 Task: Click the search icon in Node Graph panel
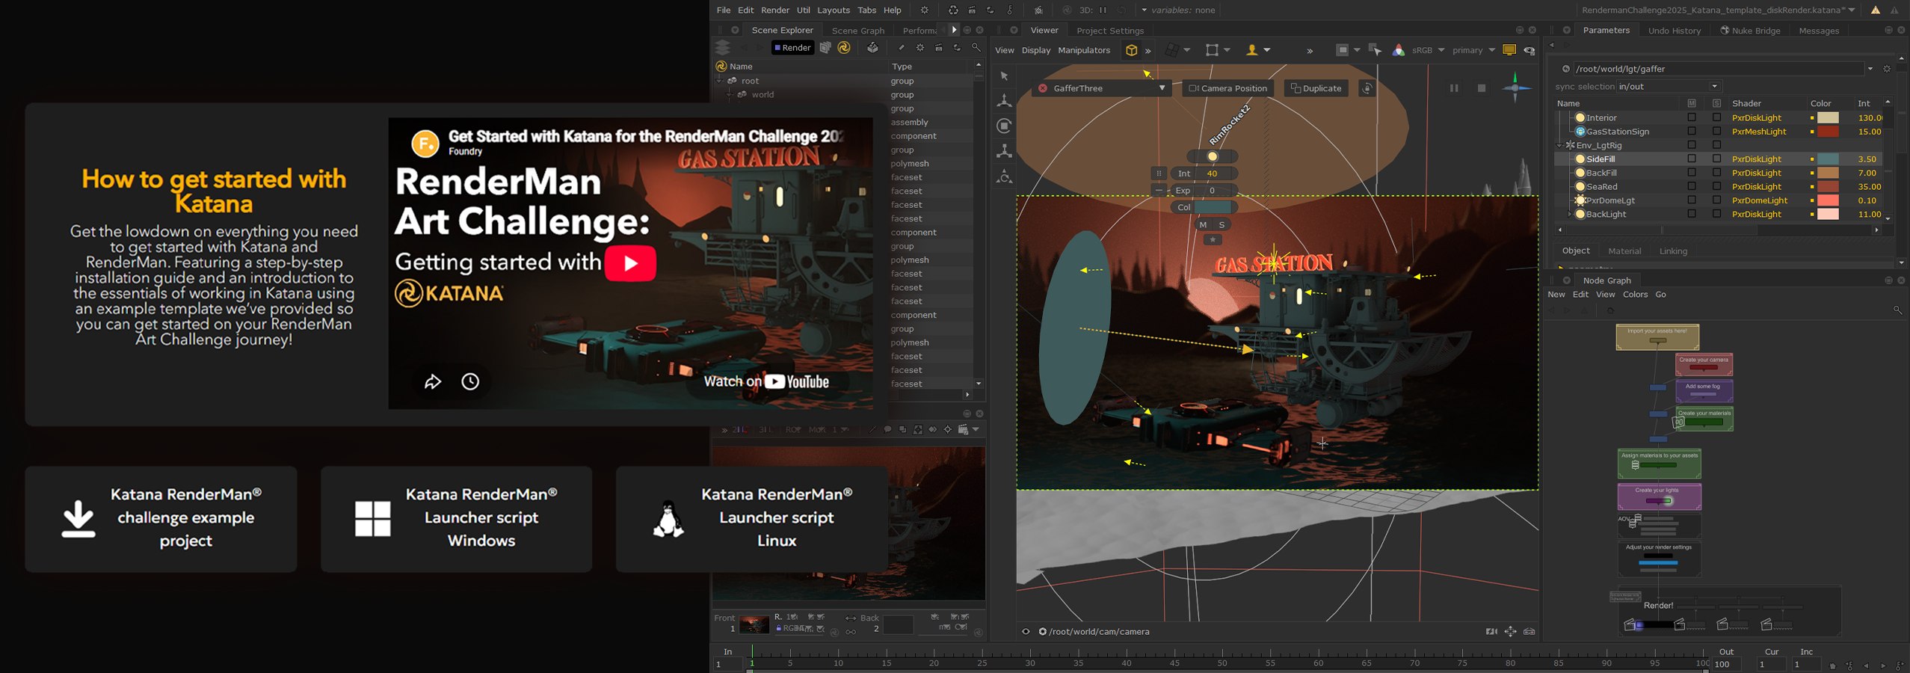(x=1897, y=310)
